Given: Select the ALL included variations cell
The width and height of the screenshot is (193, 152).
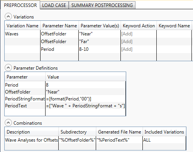Looking at the screenshot, I should tap(164, 140).
